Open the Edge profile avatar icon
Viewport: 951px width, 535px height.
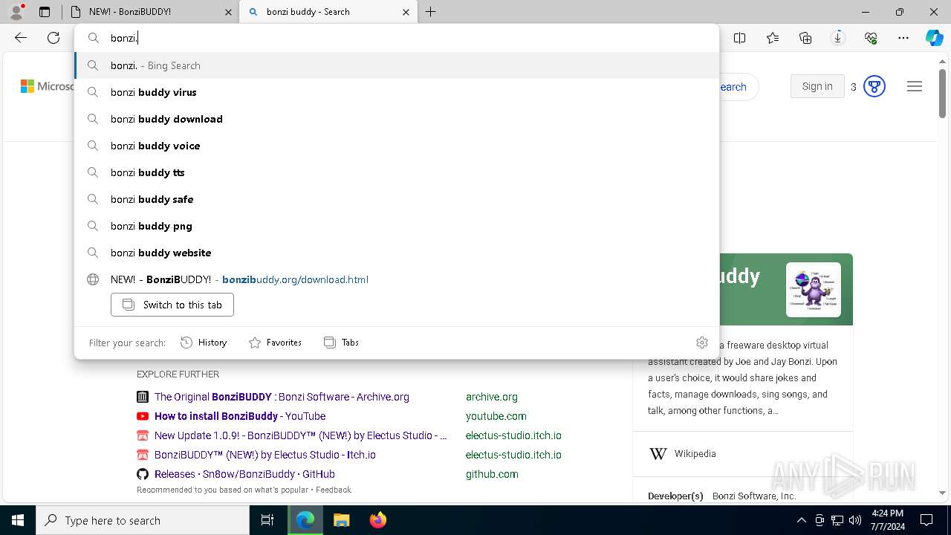pyautogui.click(x=16, y=12)
